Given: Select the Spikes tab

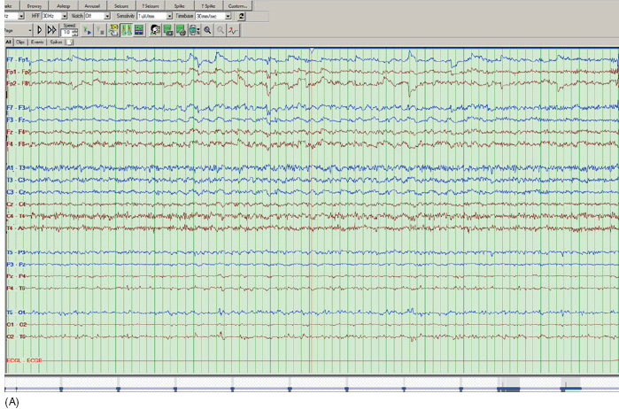Looking at the screenshot, I should click(x=56, y=42).
